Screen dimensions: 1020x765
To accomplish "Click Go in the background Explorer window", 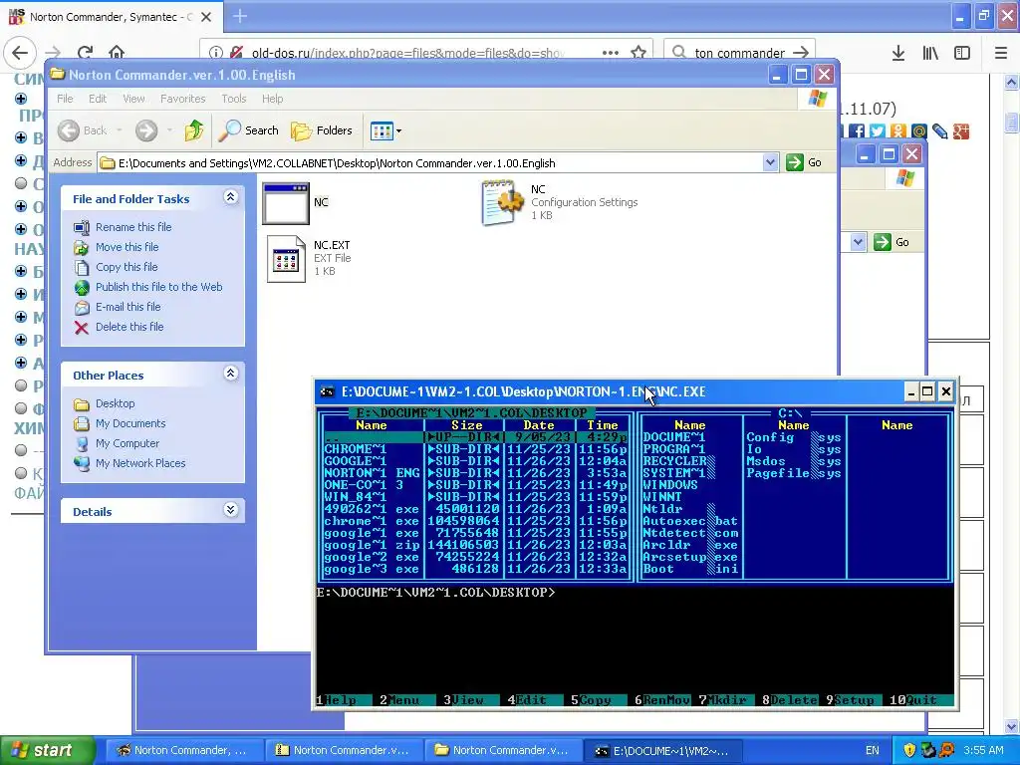I will (x=892, y=243).
